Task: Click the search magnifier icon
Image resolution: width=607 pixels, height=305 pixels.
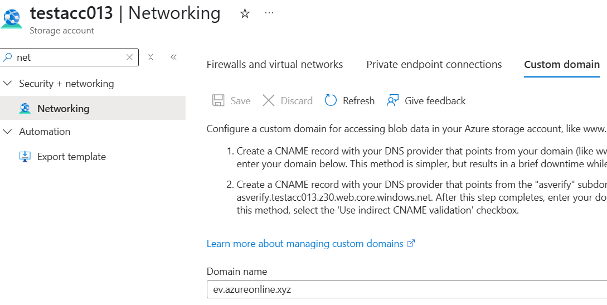Action: (7, 57)
